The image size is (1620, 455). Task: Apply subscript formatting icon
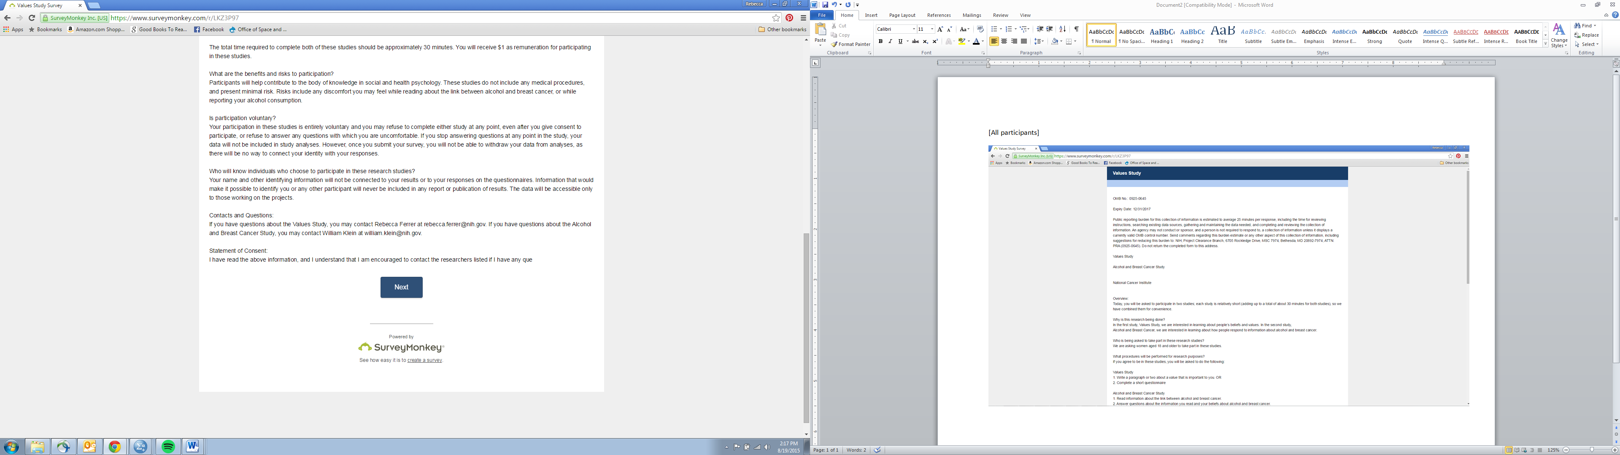[x=925, y=41]
